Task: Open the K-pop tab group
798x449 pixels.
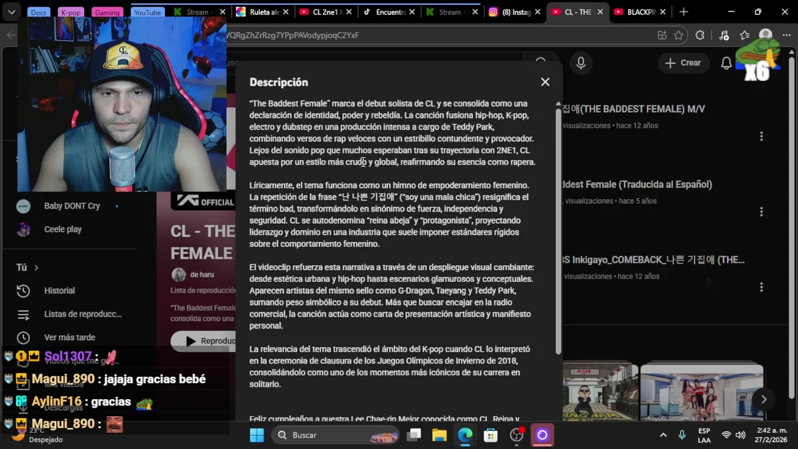Action: 72,12
